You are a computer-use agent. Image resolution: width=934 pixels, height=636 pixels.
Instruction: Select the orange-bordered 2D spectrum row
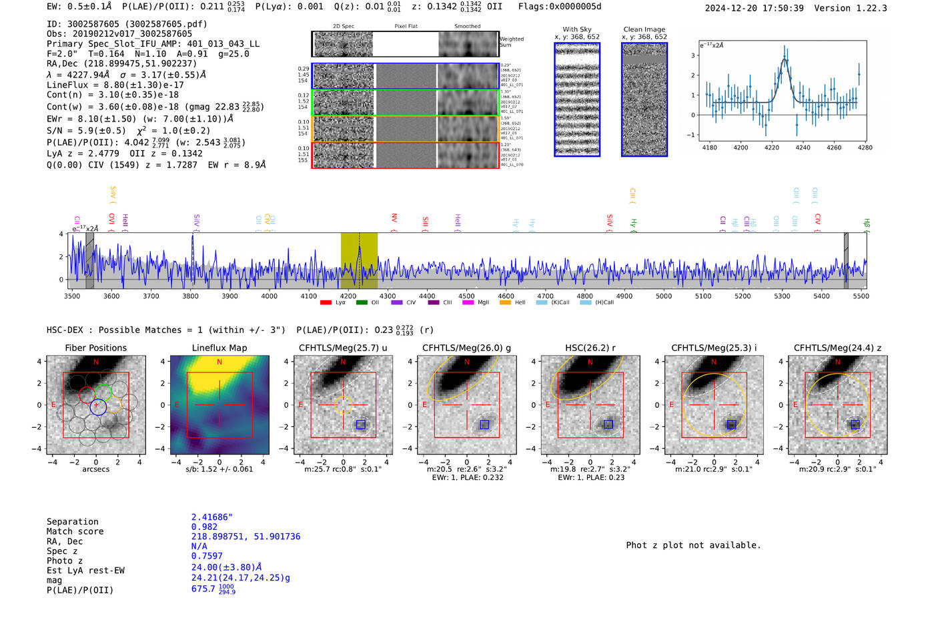pos(405,129)
